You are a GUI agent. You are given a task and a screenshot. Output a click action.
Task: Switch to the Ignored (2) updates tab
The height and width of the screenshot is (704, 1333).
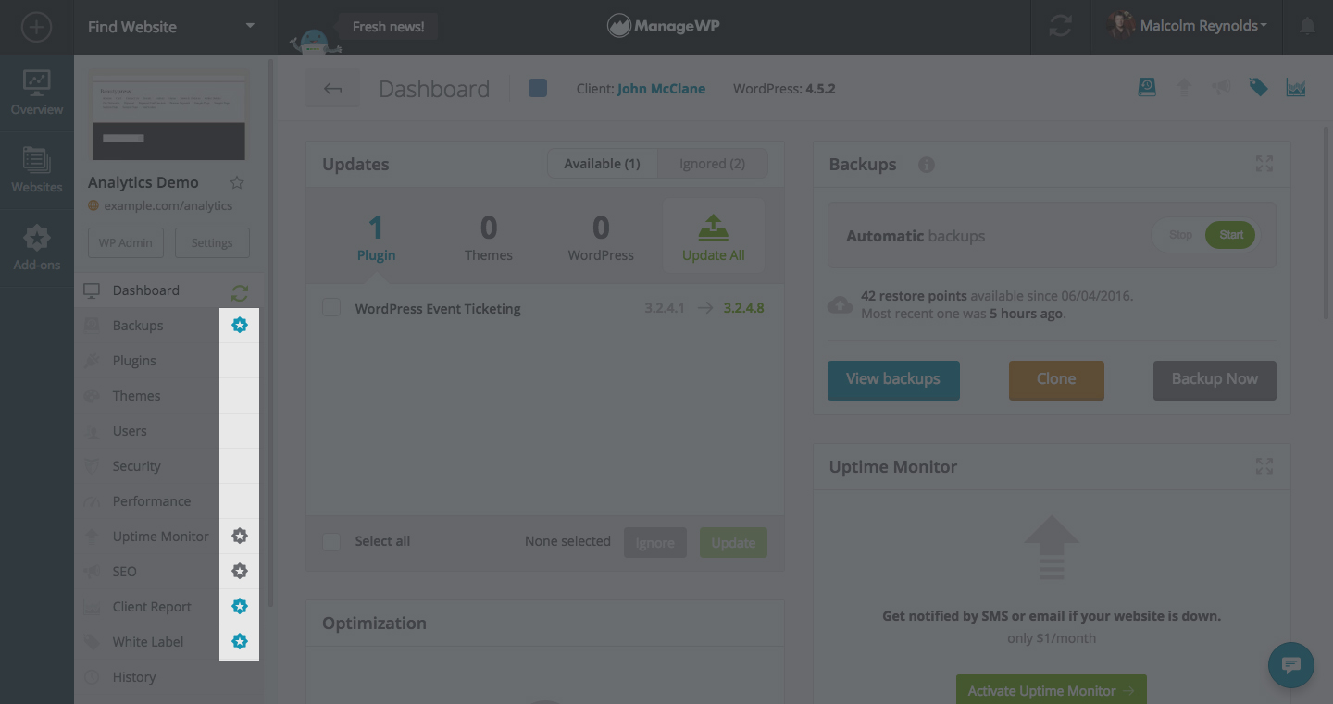[x=712, y=164]
